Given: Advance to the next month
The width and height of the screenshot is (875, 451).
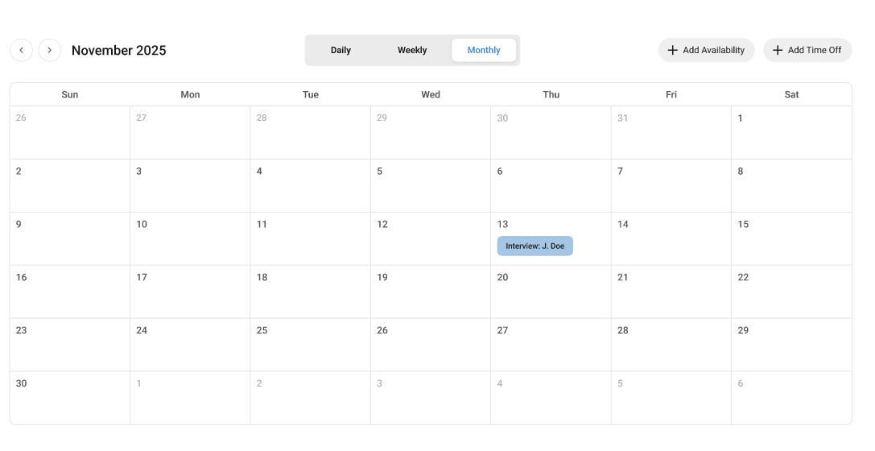Looking at the screenshot, I should point(50,50).
